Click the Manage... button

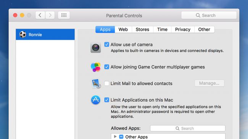click(x=209, y=83)
